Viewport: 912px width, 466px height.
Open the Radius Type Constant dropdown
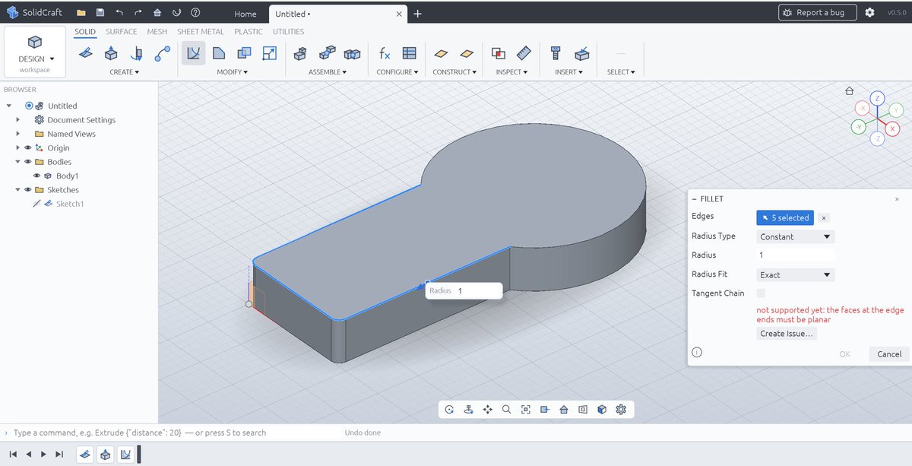(796, 236)
